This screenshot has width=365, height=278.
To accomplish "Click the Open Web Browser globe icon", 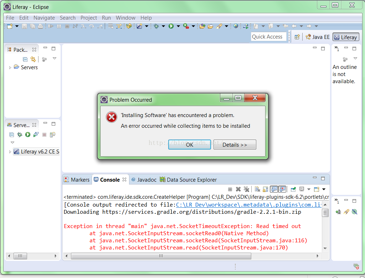I will tap(236, 26).
